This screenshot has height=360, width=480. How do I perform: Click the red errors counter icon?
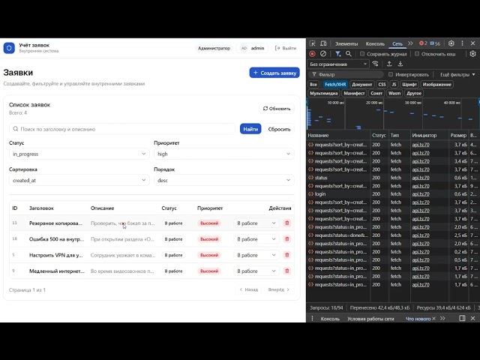pyautogui.click(x=423, y=43)
